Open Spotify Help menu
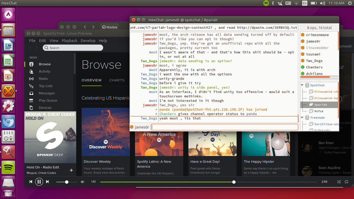Screen dimensions: 354x199 [103, 41]
